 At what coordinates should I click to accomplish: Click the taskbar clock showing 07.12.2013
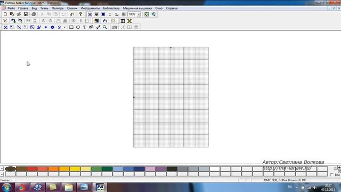tap(328, 187)
